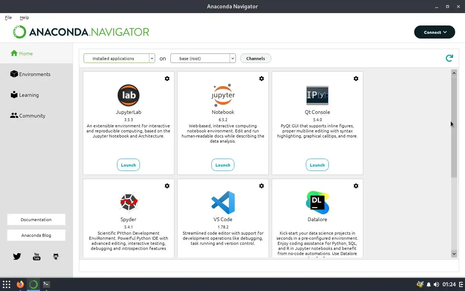Viewport: 465px width, 291px height.
Task: Open JupyterLab card settings gear
Action: tap(167, 79)
